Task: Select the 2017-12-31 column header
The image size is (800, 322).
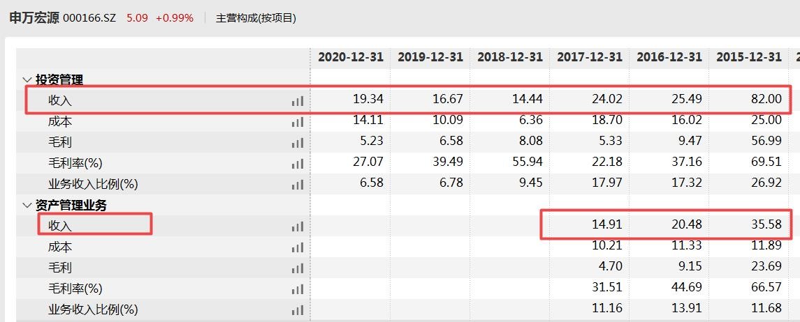Action: coord(589,57)
